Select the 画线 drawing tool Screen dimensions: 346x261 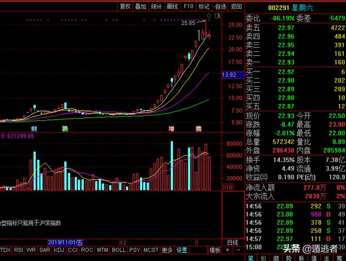coord(172,6)
